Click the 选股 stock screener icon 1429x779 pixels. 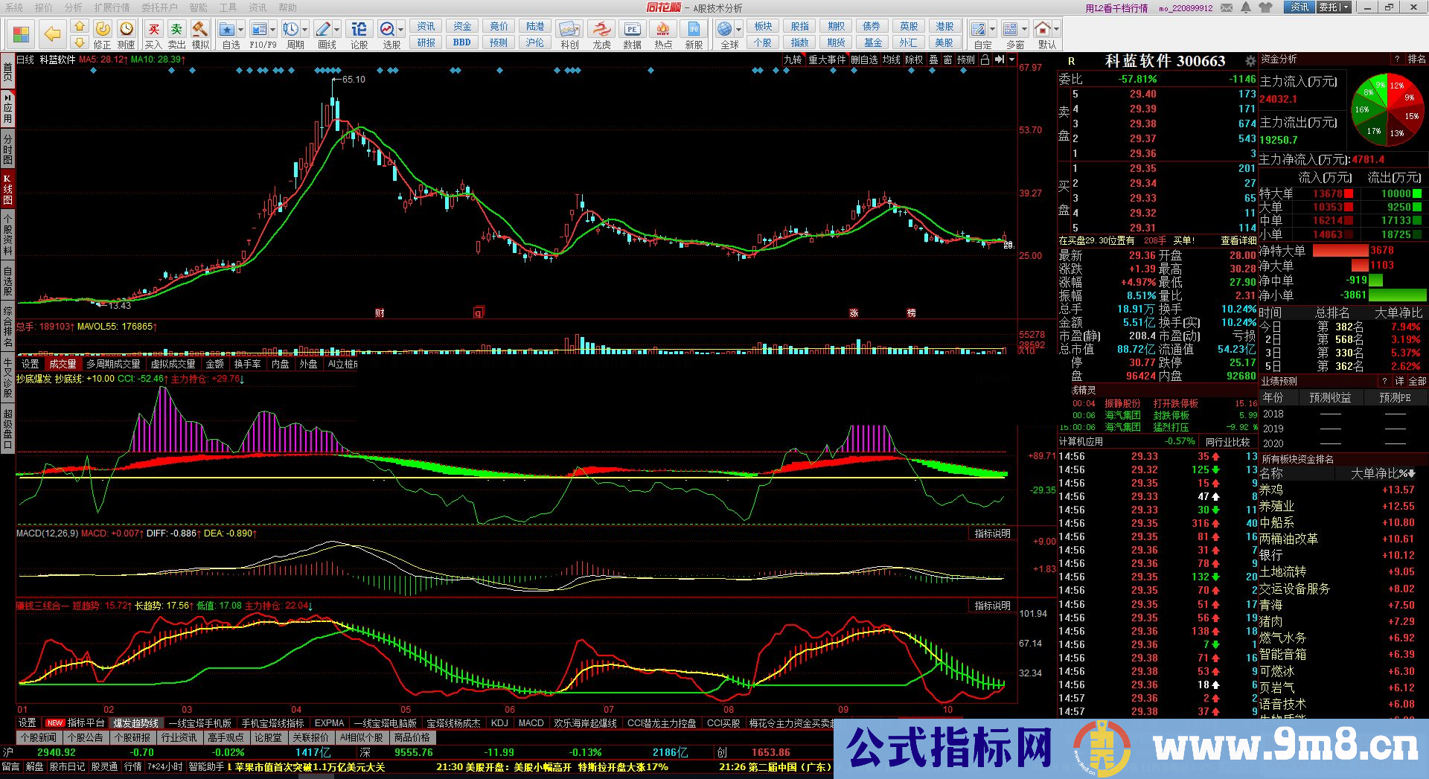(388, 29)
